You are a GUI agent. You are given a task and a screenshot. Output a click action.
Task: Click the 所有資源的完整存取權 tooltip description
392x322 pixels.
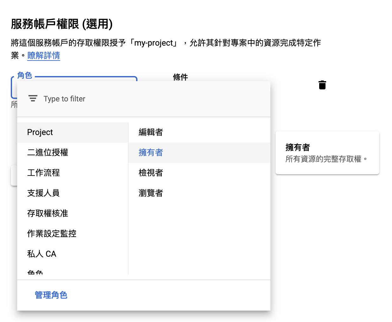(x=326, y=159)
